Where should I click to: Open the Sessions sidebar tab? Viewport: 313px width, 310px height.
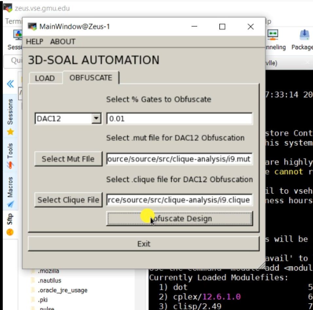tap(10, 117)
